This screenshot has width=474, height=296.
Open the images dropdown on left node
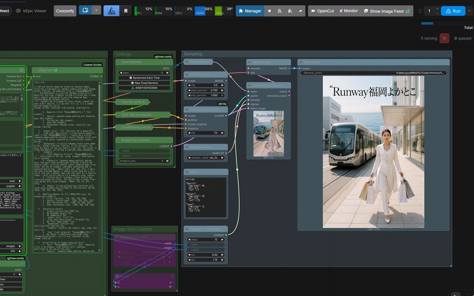[12, 246]
